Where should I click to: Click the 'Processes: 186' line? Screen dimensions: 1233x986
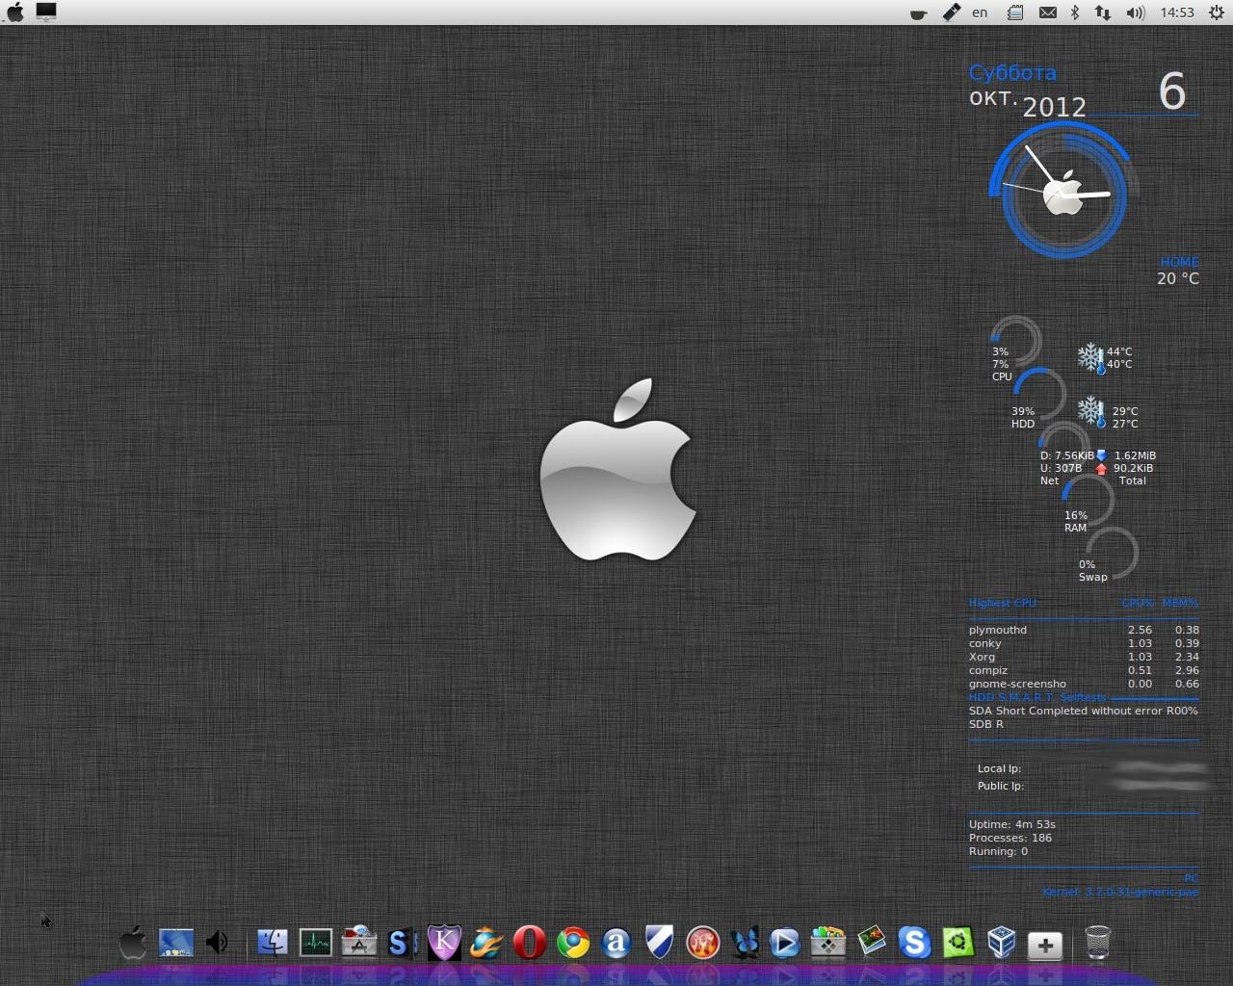pyautogui.click(x=1010, y=838)
